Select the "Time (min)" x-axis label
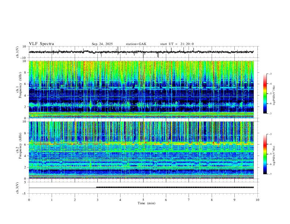 click(x=146, y=203)
